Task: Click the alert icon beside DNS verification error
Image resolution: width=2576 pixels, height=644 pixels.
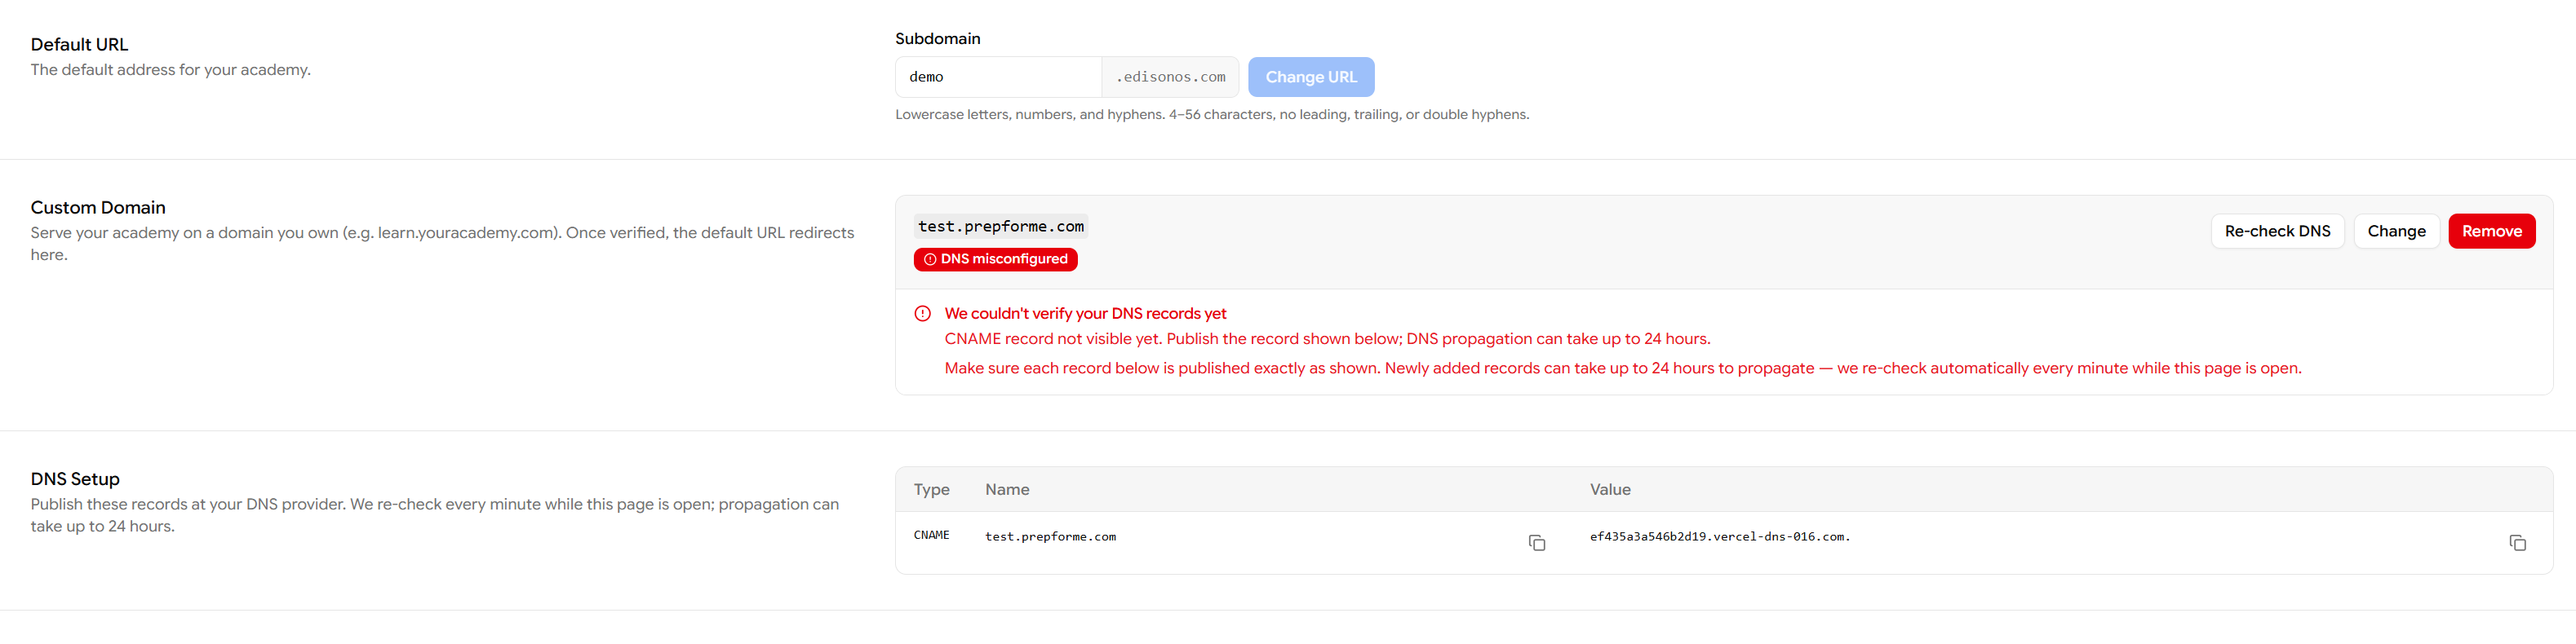Action: [922, 314]
